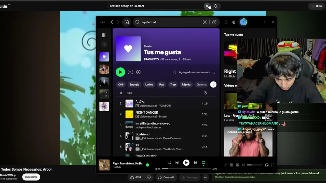The image size is (326, 183).
Task: Share the video with Compartir
Action: coord(166,177)
